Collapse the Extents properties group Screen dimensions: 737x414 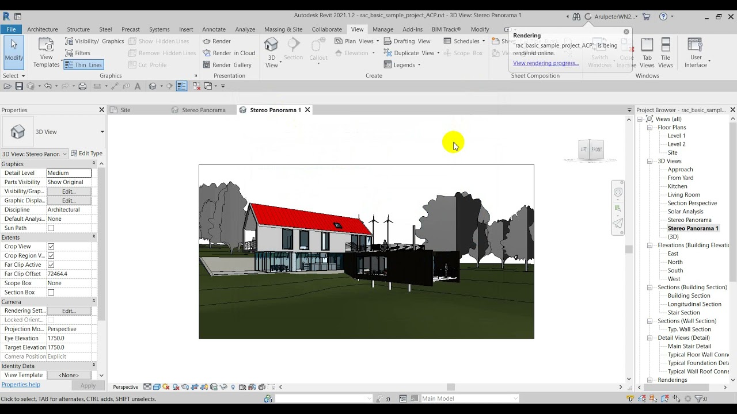pos(94,237)
